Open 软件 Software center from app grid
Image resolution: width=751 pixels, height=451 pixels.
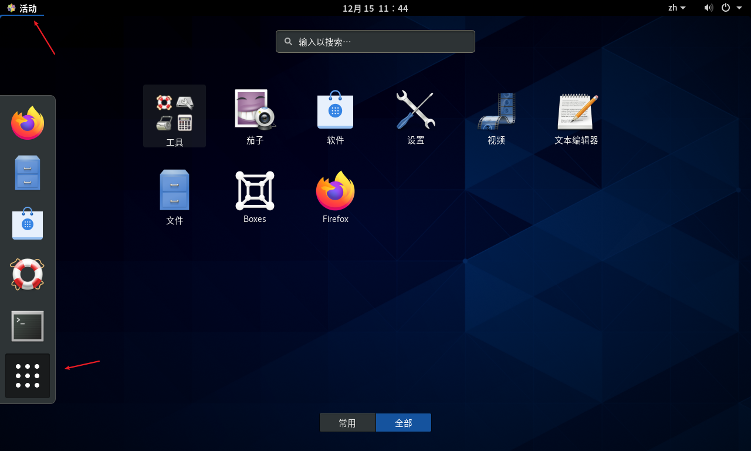[x=335, y=116]
